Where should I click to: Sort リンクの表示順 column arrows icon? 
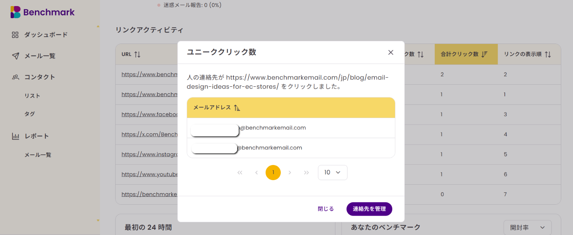(548, 54)
